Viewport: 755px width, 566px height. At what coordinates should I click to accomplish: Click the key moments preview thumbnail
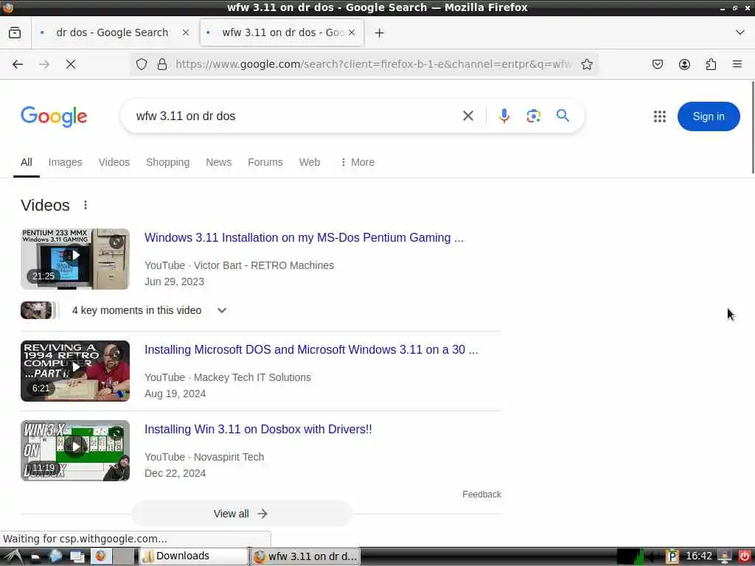40,310
